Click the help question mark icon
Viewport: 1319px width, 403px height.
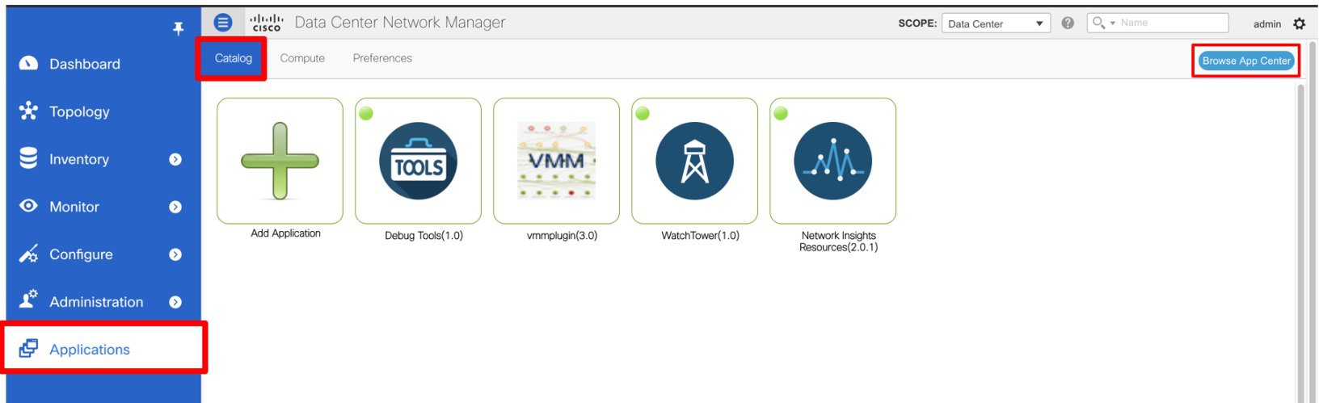coord(1068,23)
